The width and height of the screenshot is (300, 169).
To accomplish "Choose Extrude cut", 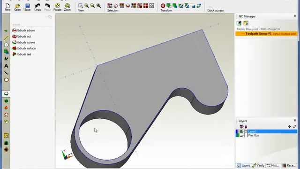I will [22, 36].
